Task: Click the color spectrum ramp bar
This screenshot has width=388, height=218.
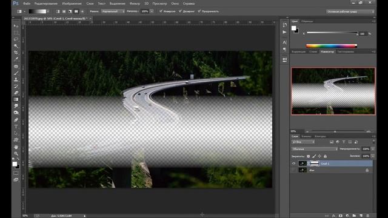Action: [x=332, y=46]
